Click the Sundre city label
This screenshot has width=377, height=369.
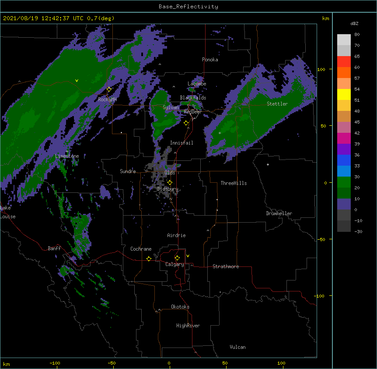[128, 171]
